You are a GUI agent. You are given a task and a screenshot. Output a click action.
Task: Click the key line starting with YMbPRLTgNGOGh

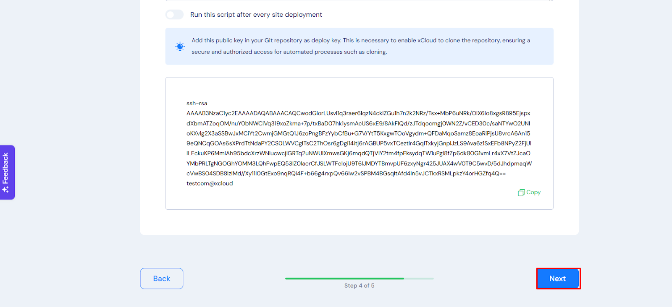point(359,164)
